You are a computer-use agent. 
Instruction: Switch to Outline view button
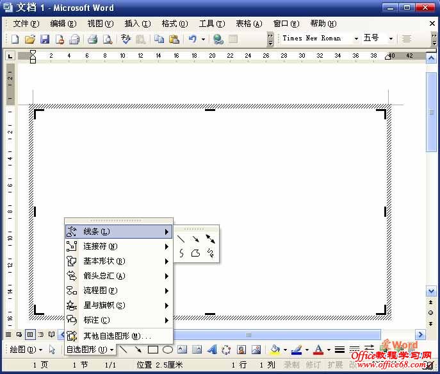point(41,334)
